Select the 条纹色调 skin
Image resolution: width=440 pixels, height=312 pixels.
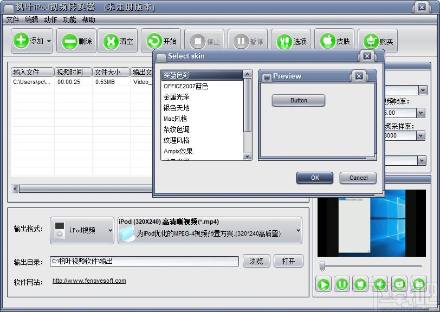click(202, 129)
